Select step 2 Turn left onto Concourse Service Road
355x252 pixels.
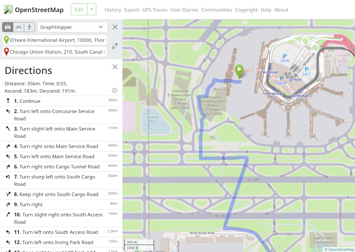pos(61,115)
